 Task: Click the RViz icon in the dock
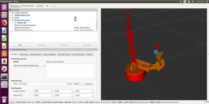pos(4,85)
